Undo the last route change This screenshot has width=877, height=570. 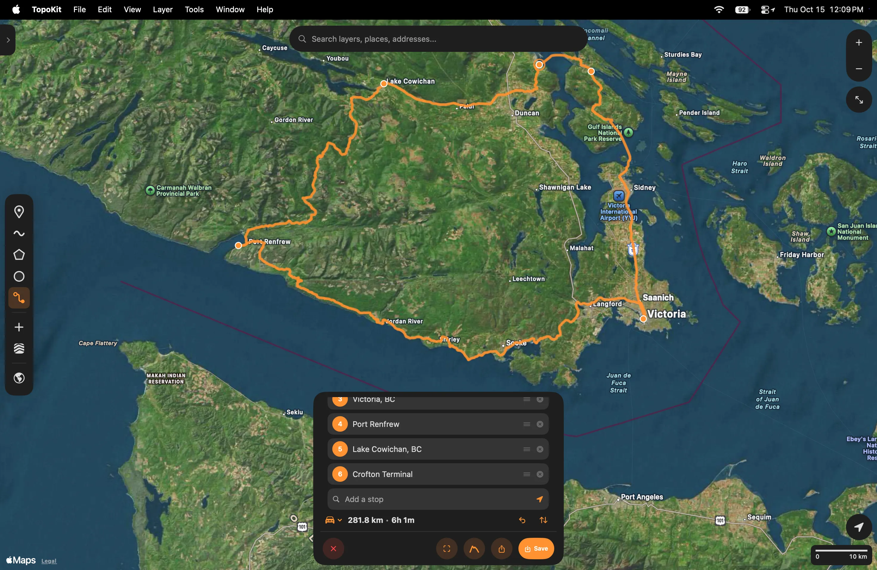coord(522,520)
